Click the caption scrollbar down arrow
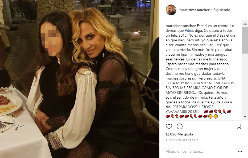248x158 pixels. click(245, 117)
